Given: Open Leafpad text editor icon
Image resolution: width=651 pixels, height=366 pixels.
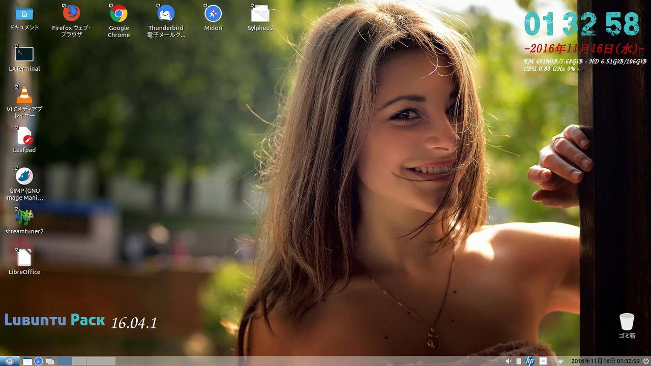Looking at the screenshot, I should coord(24,136).
